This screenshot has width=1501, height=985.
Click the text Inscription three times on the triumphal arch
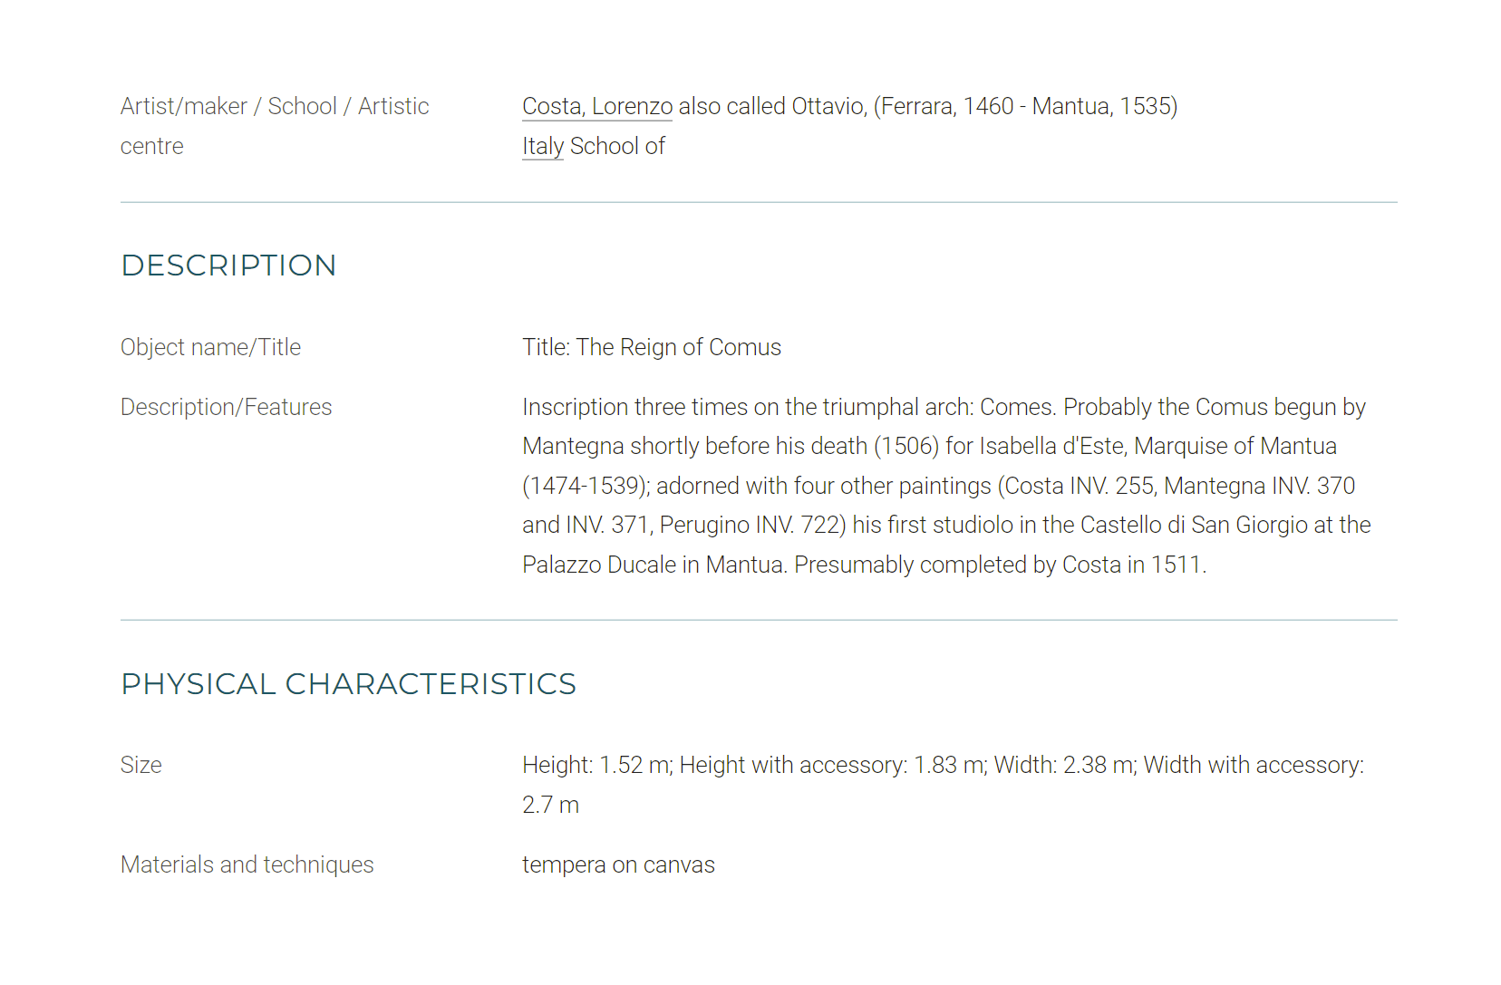pyautogui.click(x=747, y=408)
